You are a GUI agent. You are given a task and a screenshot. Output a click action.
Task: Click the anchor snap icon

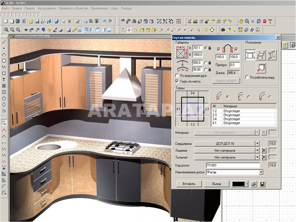[x=123, y=30]
